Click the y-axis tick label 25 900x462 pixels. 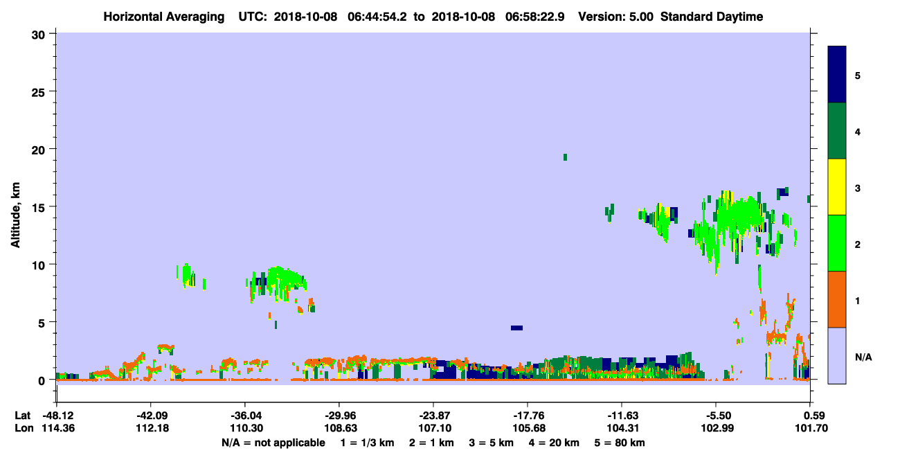click(40, 91)
